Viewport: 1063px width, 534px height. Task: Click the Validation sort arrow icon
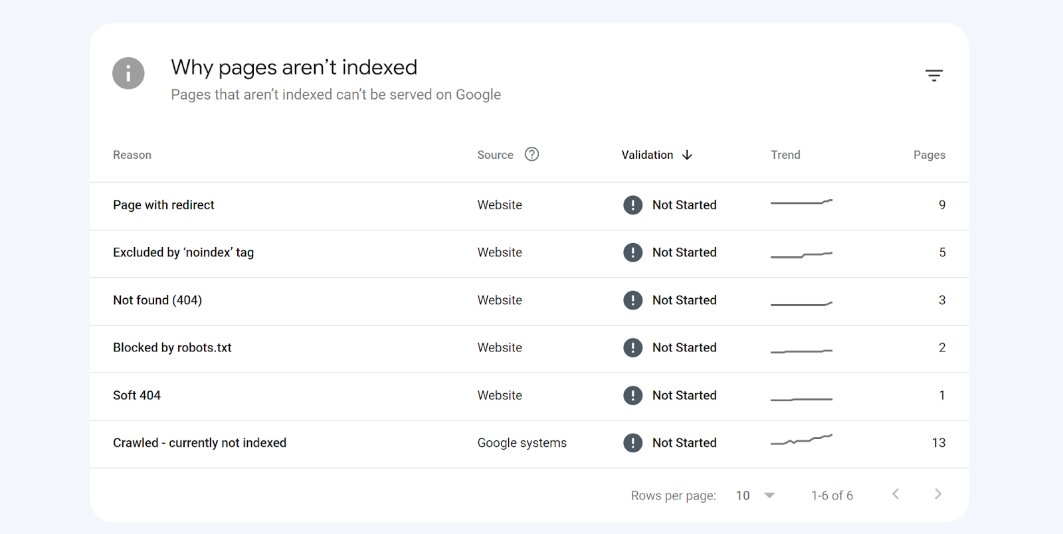click(x=687, y=155)
